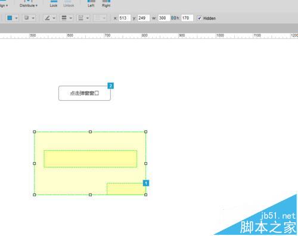298x236 pixels.
Task: Click the line width icon
Action: (x=64, y=18)
